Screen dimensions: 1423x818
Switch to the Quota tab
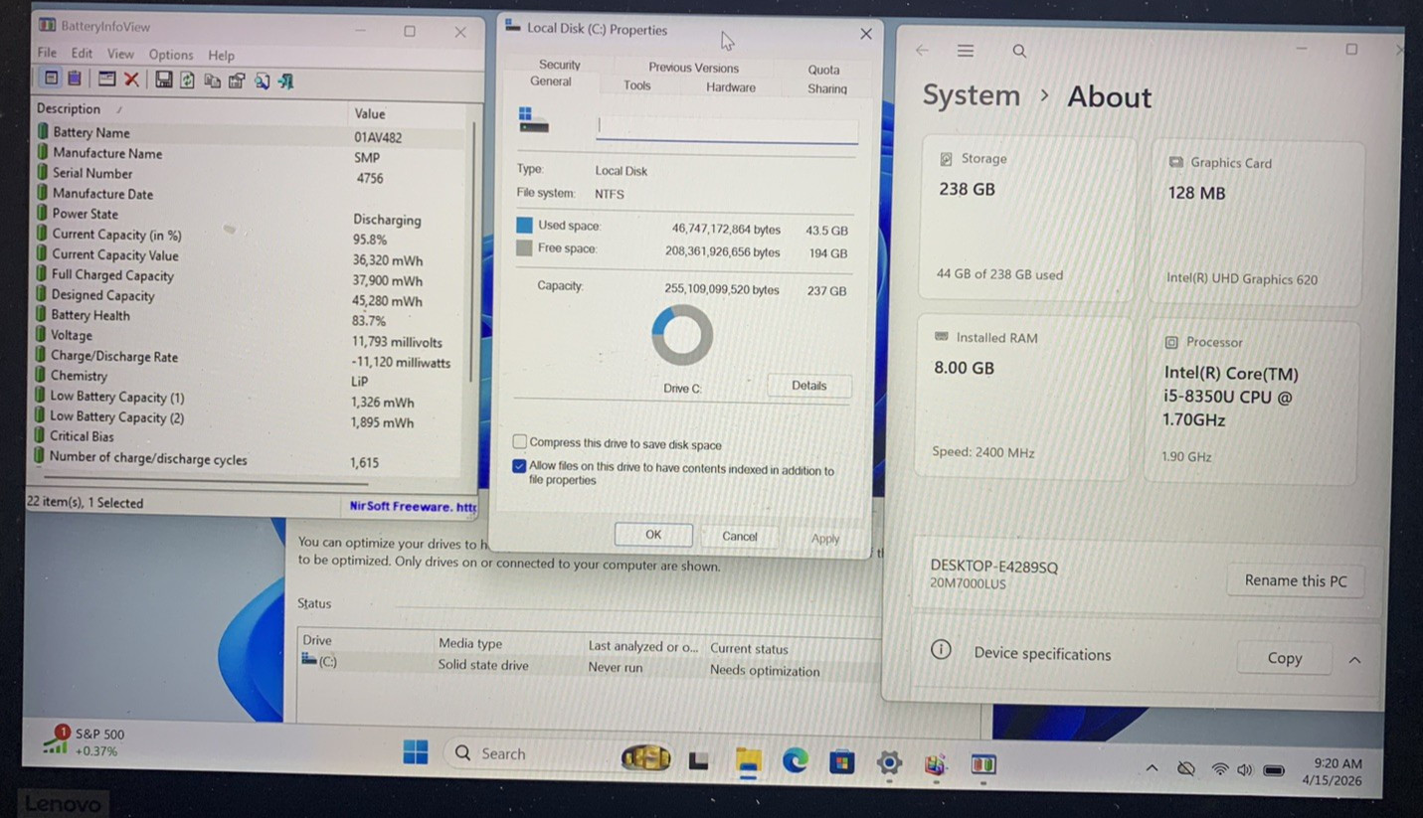(x=823, y=70)
